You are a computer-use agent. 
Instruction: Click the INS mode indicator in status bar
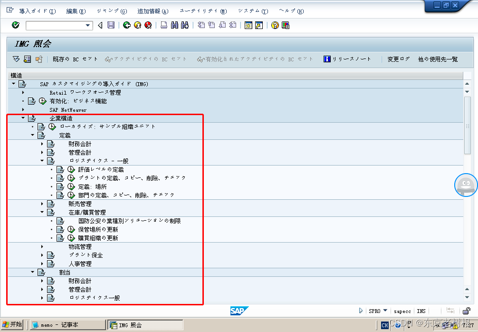click(421, 311)
